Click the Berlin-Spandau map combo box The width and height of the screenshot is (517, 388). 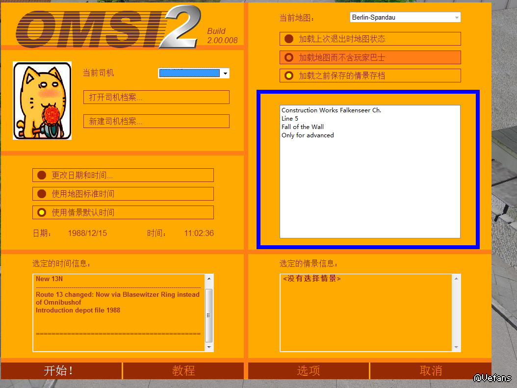(x=405, y=18)
